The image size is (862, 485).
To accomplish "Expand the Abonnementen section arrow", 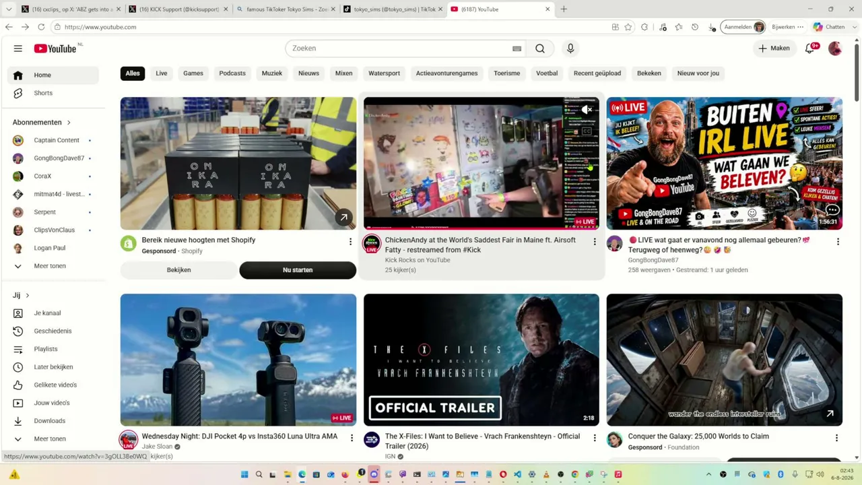I will [x=69, y=123].
